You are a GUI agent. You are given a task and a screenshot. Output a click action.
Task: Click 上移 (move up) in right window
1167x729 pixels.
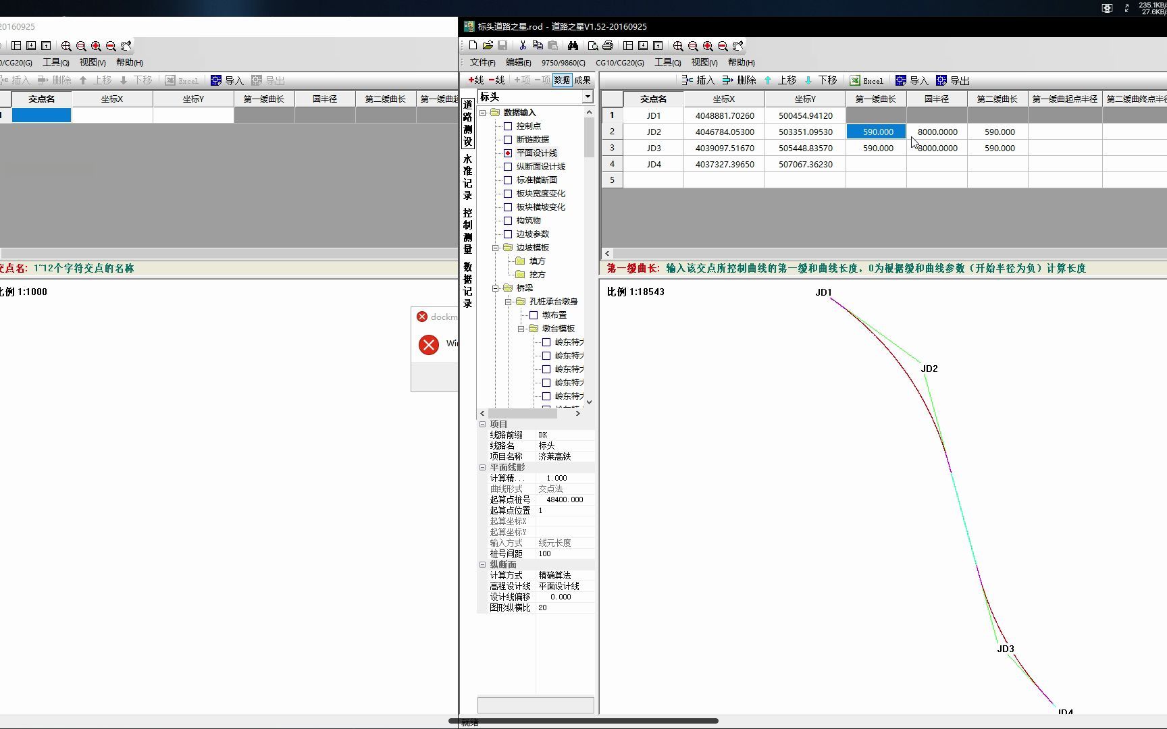[x=780, y=80]
